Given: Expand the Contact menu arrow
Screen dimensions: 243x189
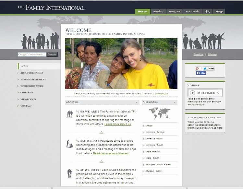Looking at the screenshot, I should tap(18, 106).
